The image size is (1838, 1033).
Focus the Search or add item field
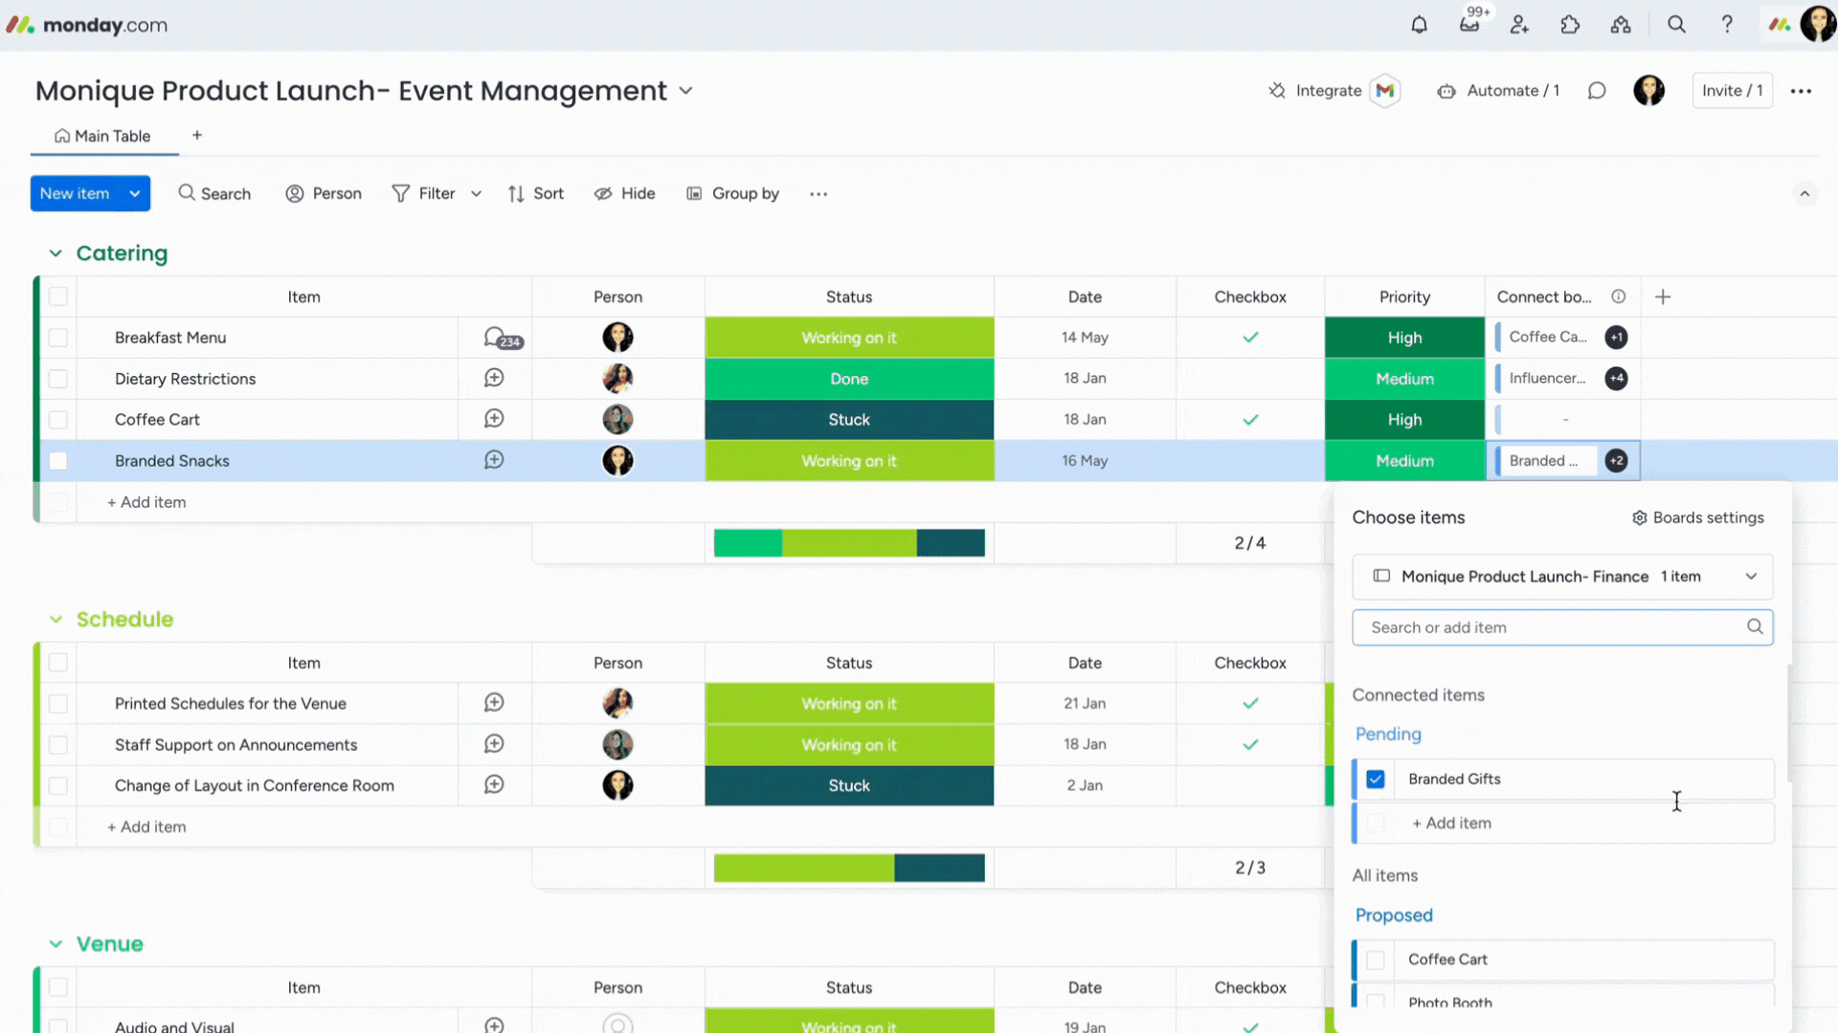click(1562, 627)
